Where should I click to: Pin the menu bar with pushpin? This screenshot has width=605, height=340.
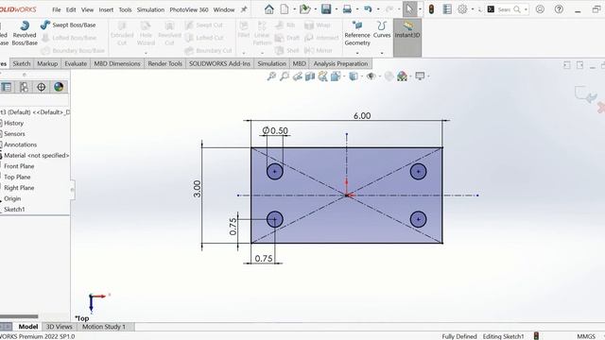tap(244, 9)
